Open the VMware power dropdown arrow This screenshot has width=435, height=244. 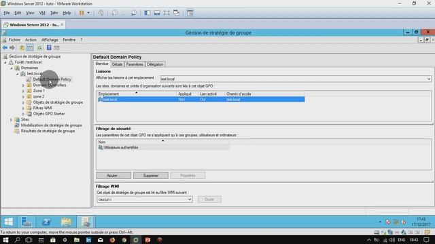pos(88,13)
